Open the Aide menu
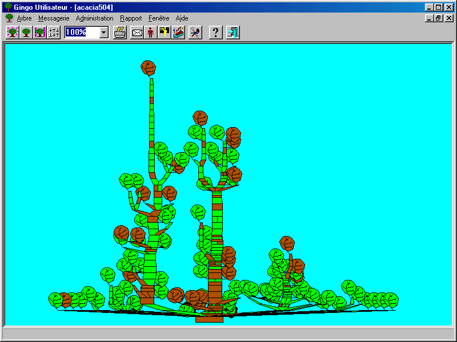Image resolution: width=457 pixels, height=342 pixels. pyautogui.click(x=182, y=18)
